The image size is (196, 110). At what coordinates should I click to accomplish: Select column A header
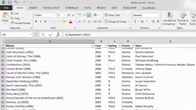pyautogui.click(x=50, y=41)
